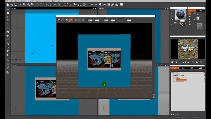Select the Text tool in left toolbar

coord(8,17)
